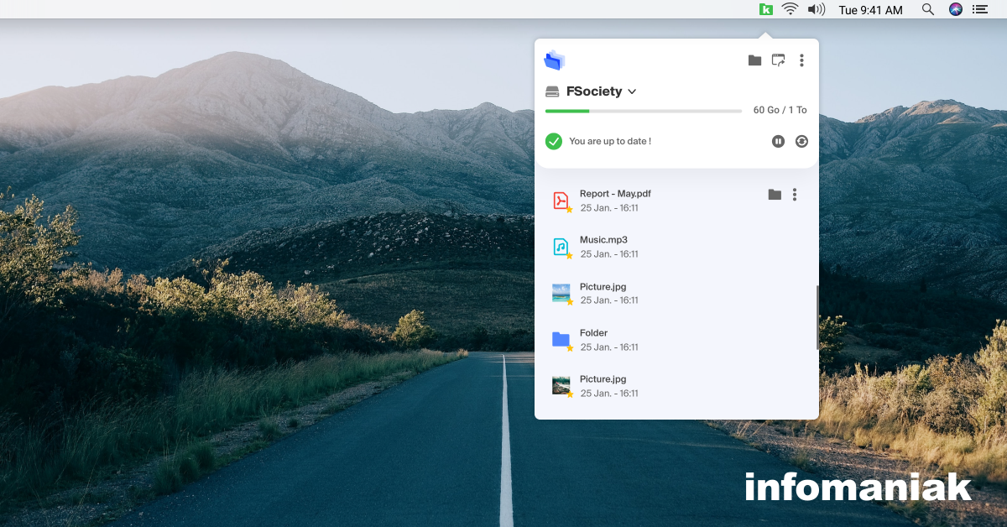Open more options for Report - May.pdf
Viewport: 1007px width, 527px height.
[795, 195]
